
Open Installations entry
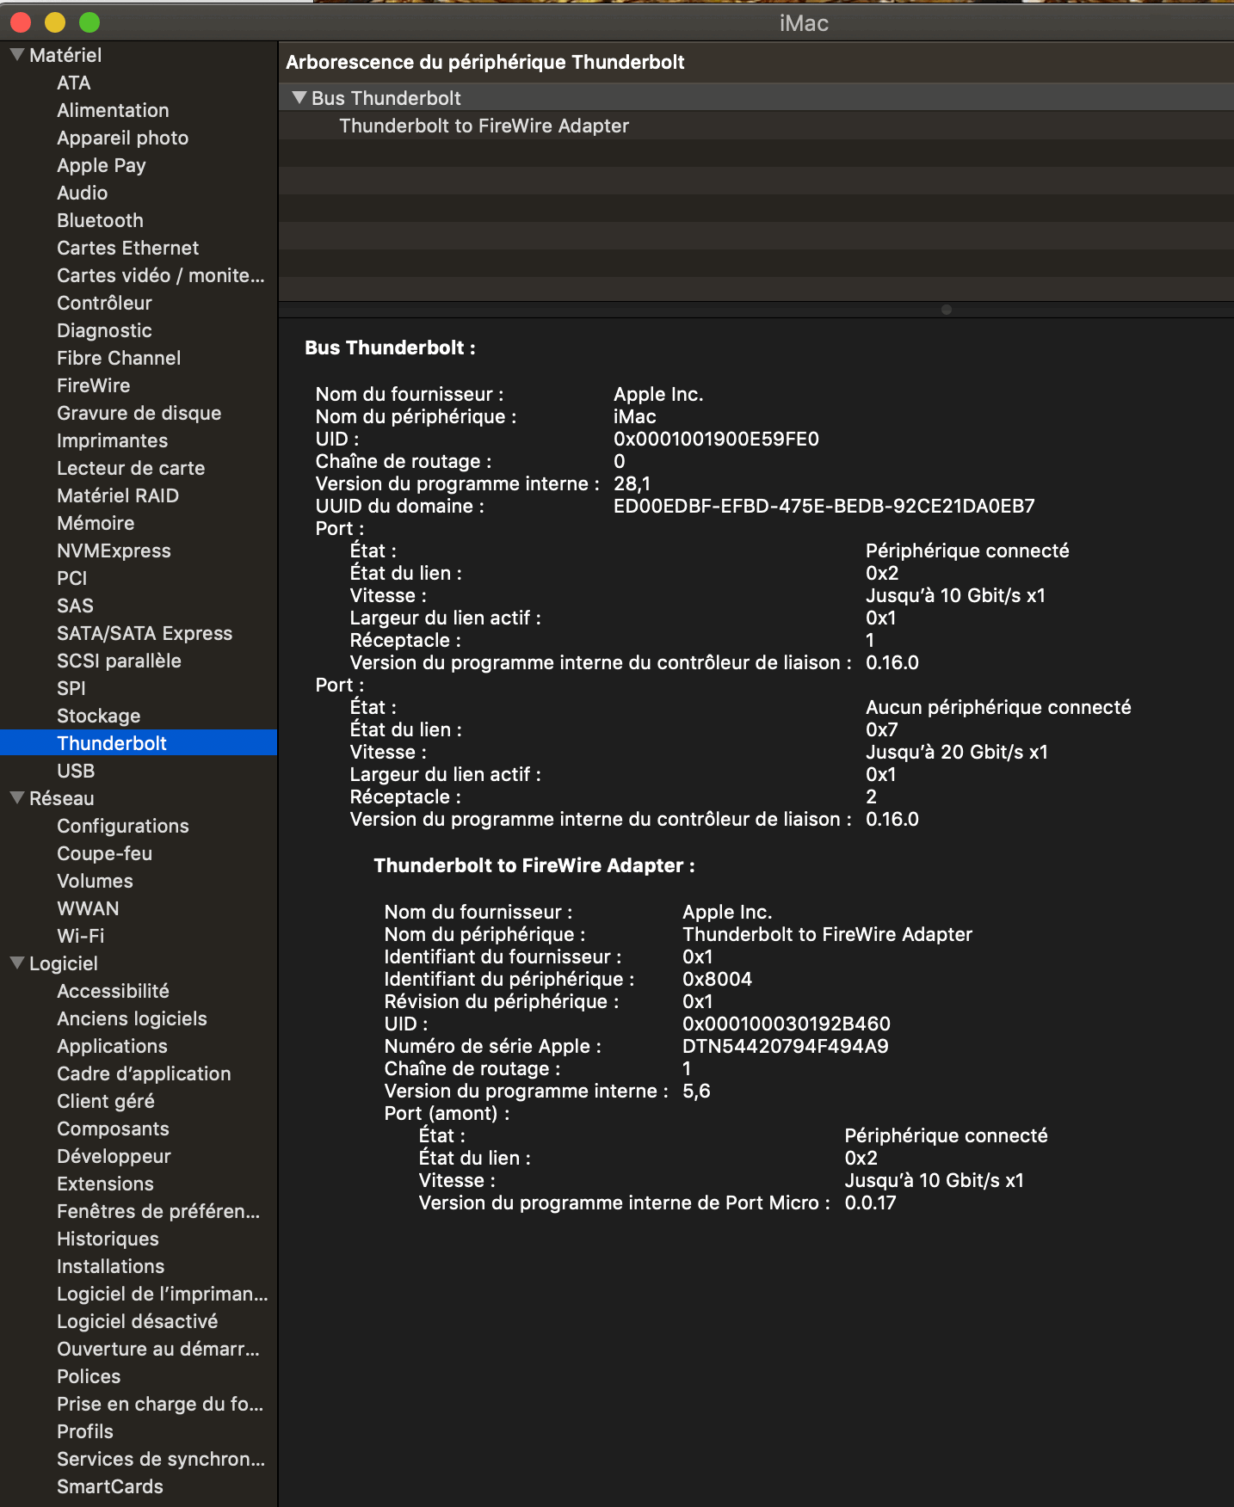coord(110,1266)
